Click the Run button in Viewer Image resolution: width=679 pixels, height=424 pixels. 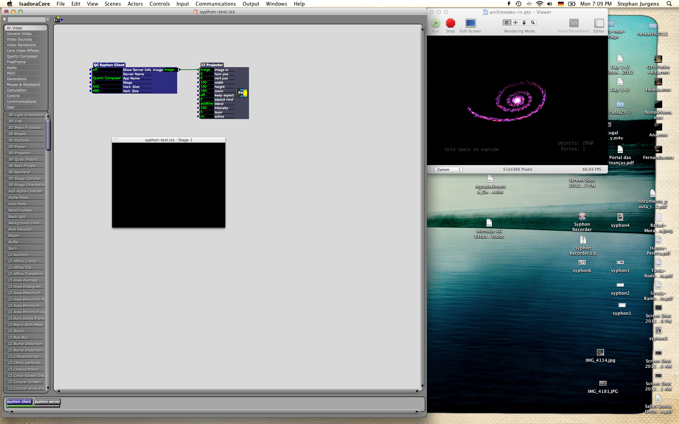(x=435, y=23)
